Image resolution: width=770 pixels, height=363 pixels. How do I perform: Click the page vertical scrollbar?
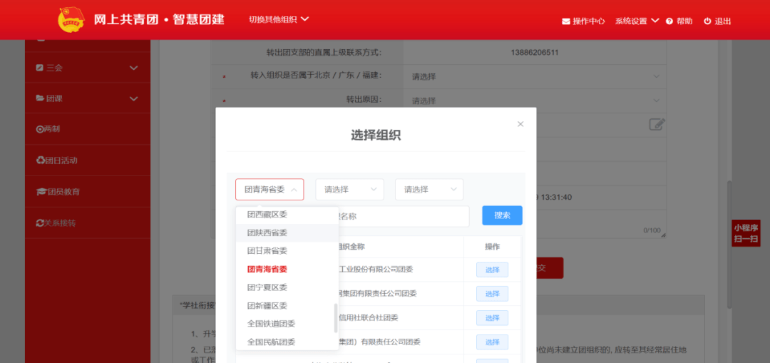(x=730, y=244)
